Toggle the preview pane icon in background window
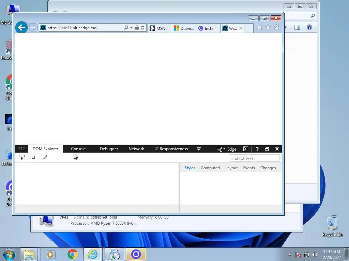Image resolution: width=349 pixels, height=261 pixels. coord(297,27)
